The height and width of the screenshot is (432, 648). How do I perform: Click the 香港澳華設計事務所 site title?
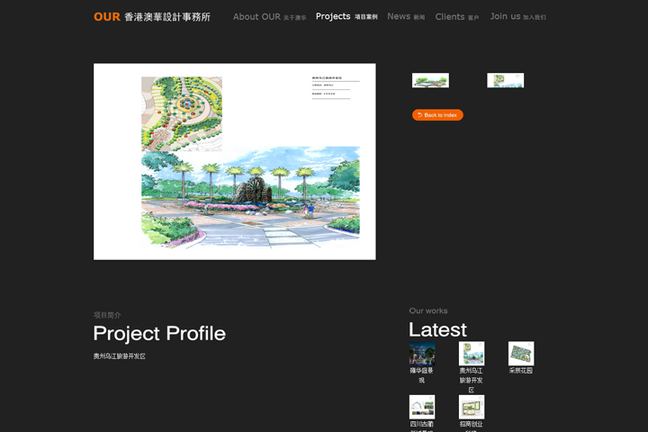tap(167, 16)
